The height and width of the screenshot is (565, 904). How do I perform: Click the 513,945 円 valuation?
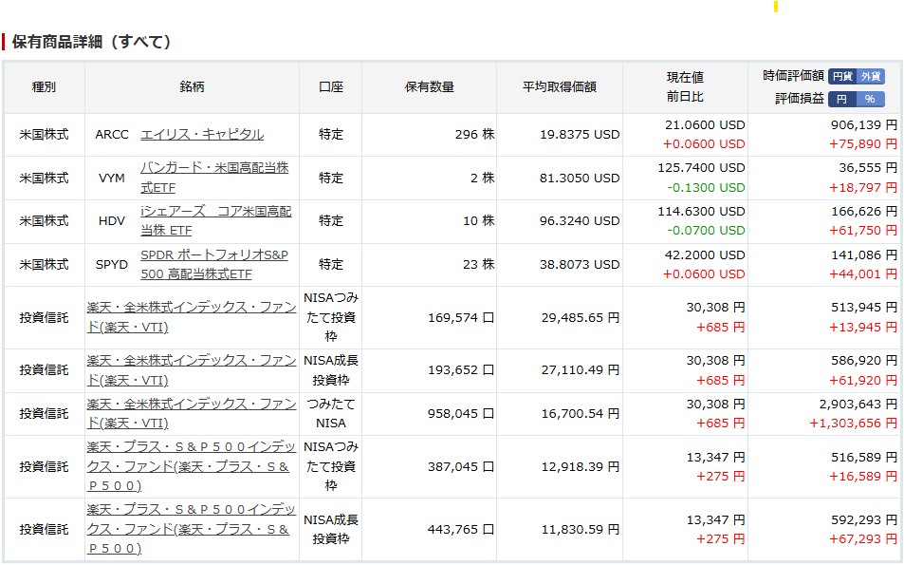point(863,308)
